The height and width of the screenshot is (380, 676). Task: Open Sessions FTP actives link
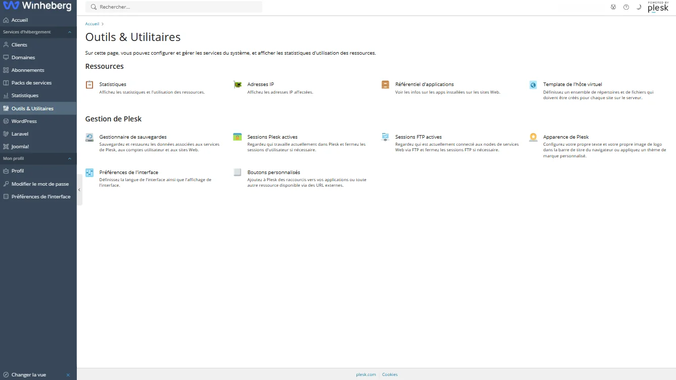tap(419, 137)
